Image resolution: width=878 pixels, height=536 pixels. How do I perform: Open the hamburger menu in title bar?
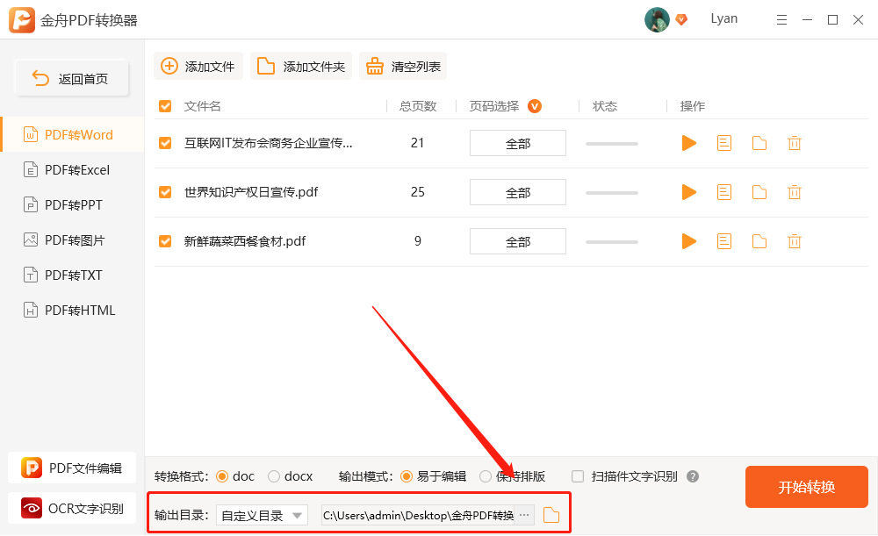point(781,20)
